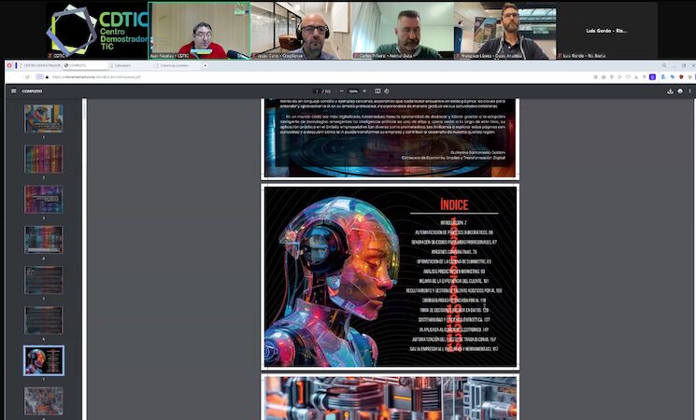Open the PDF viewer more-actions menu
The height and width of the screenshot is (420, 696).
pyautogui.click(x=689, y=91)
